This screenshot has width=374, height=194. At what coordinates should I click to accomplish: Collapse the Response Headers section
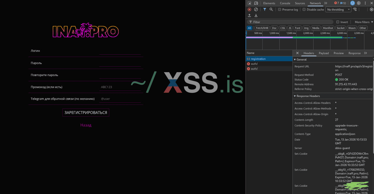tap(307, 96)
